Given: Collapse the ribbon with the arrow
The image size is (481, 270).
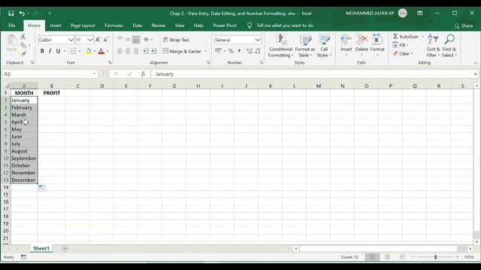Looking at the screenshot, I should click(x=476, y=63).
